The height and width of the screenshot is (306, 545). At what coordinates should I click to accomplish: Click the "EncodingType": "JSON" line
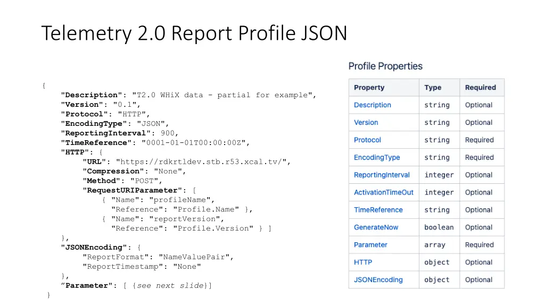(115, 123)
